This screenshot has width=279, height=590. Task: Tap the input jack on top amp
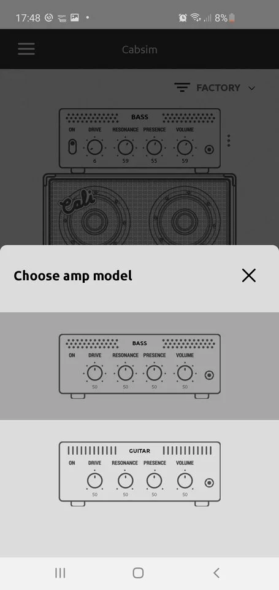click(209, 149)
